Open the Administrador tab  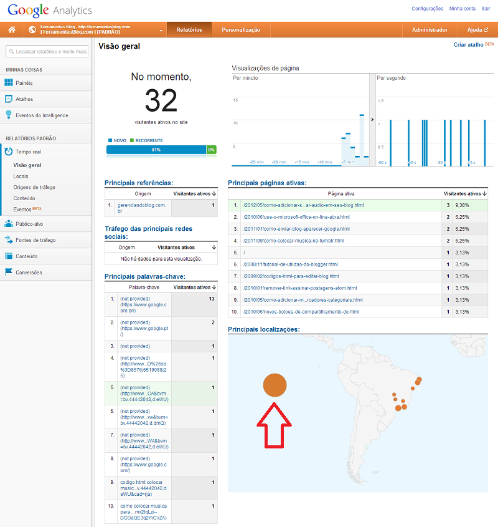tap(430, 29)
